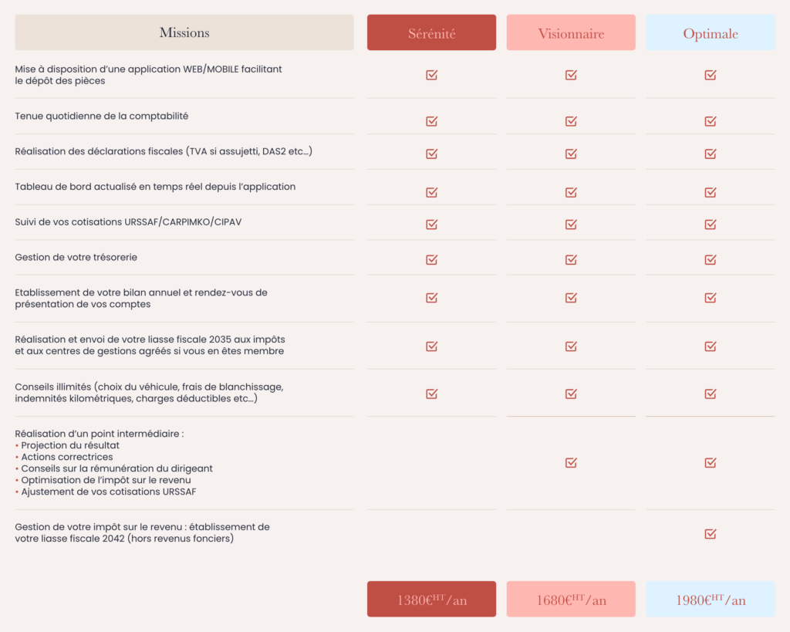
Task: Click the 1680€ HT/an price button
Action: 571,600
